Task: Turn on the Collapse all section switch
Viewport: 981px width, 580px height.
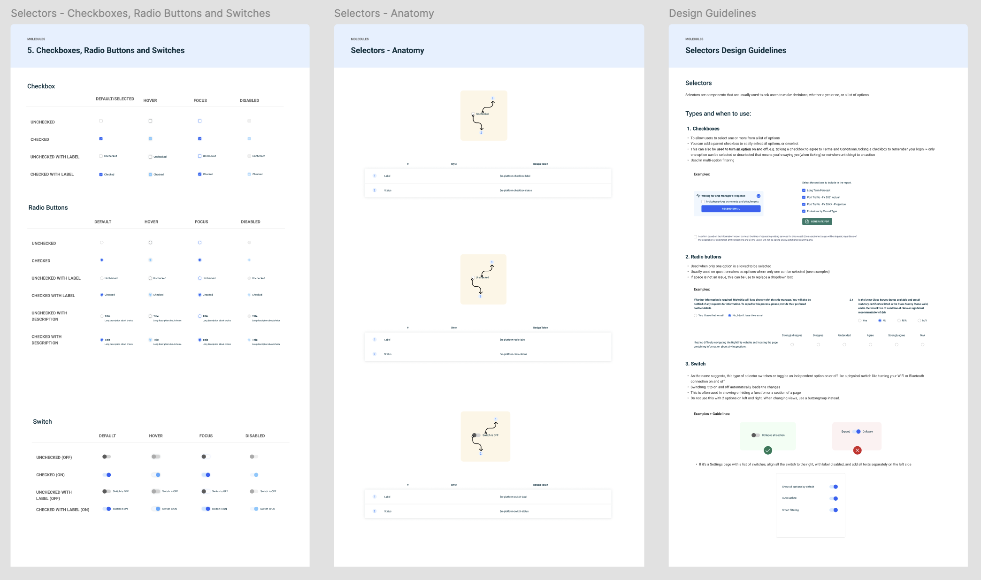Action: [x=755, y=435]
